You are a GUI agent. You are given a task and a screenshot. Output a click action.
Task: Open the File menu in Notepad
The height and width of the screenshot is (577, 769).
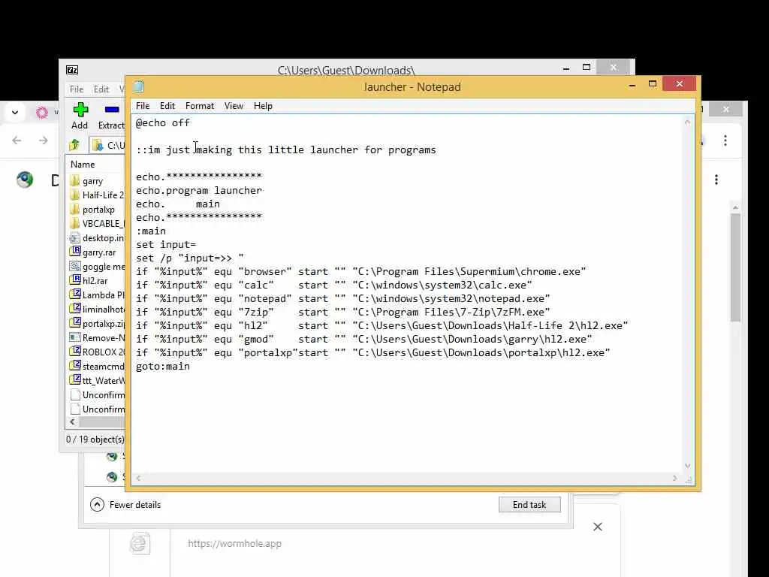tap(143, 106)
